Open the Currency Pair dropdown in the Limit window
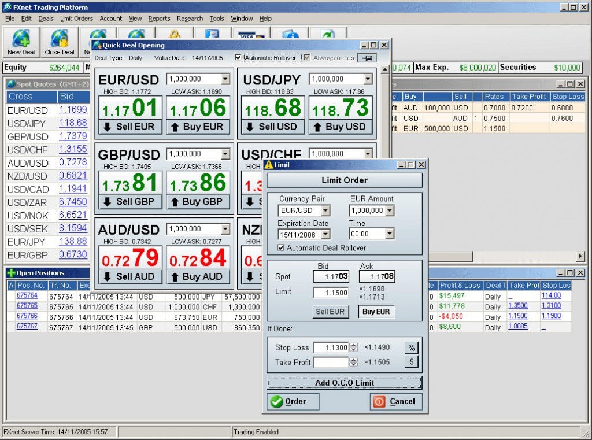Viewport: 592px width, 440px height. [x=325, y=210]
